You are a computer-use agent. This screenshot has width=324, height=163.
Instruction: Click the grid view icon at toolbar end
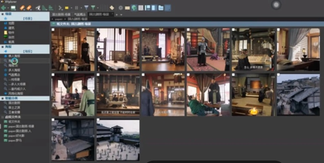pos(168,8)
